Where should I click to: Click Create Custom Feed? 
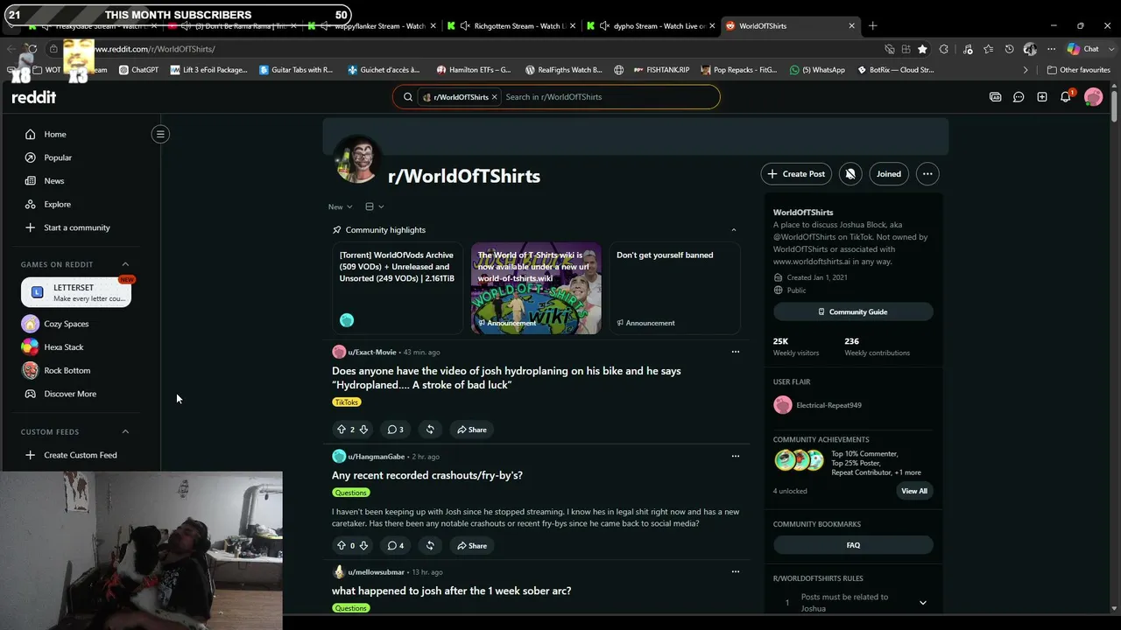pyautogui.click(x=81, y=455)
